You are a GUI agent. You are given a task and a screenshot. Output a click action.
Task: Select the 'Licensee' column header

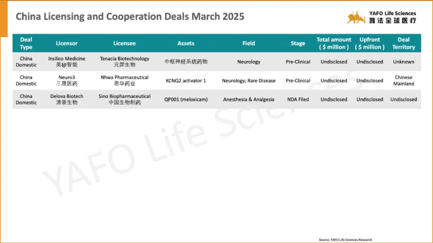pos(124,43)
